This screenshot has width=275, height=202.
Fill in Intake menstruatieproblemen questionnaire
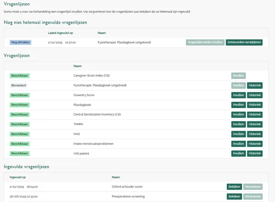(x=238, y=144)
